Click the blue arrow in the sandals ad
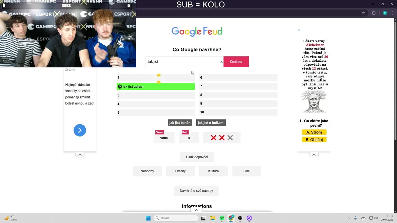Screen dimensions: 397x223 [x=80, y=130]
